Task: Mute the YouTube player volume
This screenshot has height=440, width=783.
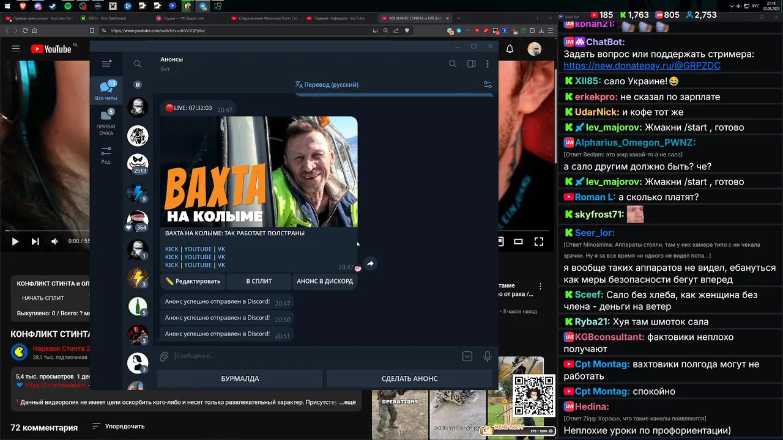Action: (54, 241)
